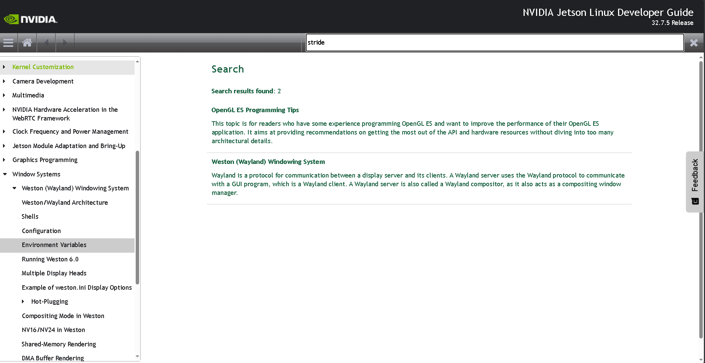Clear search with the X icon
This screenshot has height=363, width=705.
click(x=694, y=43)
